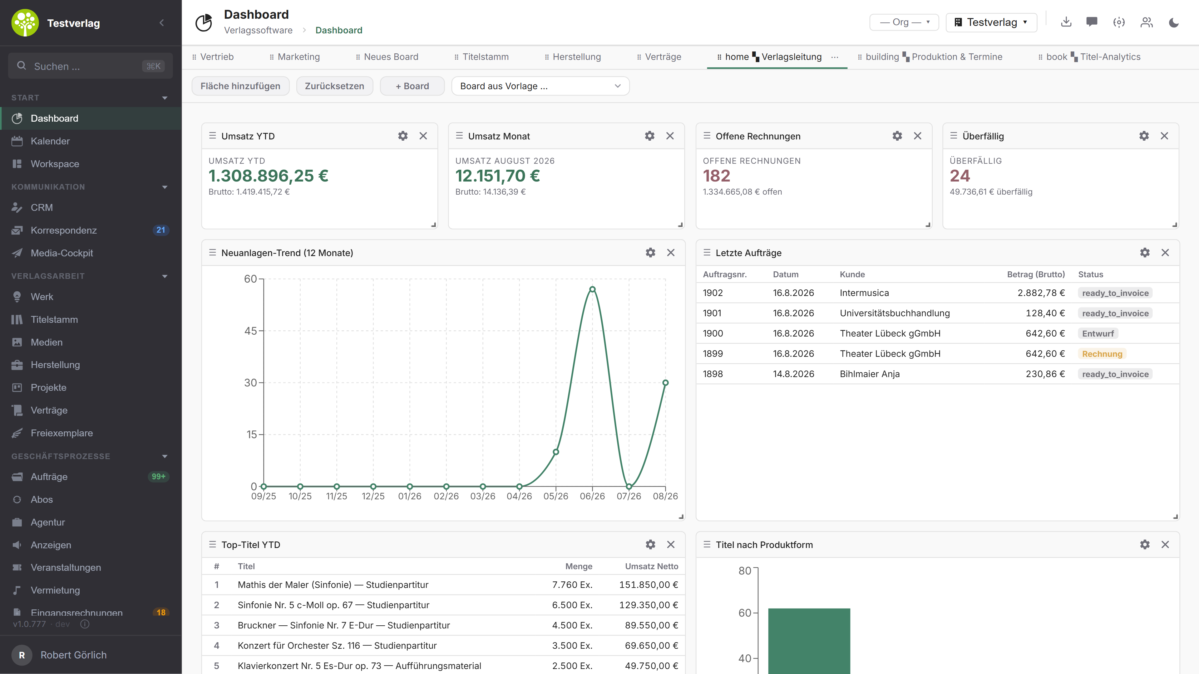Click the Zurücksetzen button
This screenshot has height=674, width=1199.
click(x=334, y=86)
